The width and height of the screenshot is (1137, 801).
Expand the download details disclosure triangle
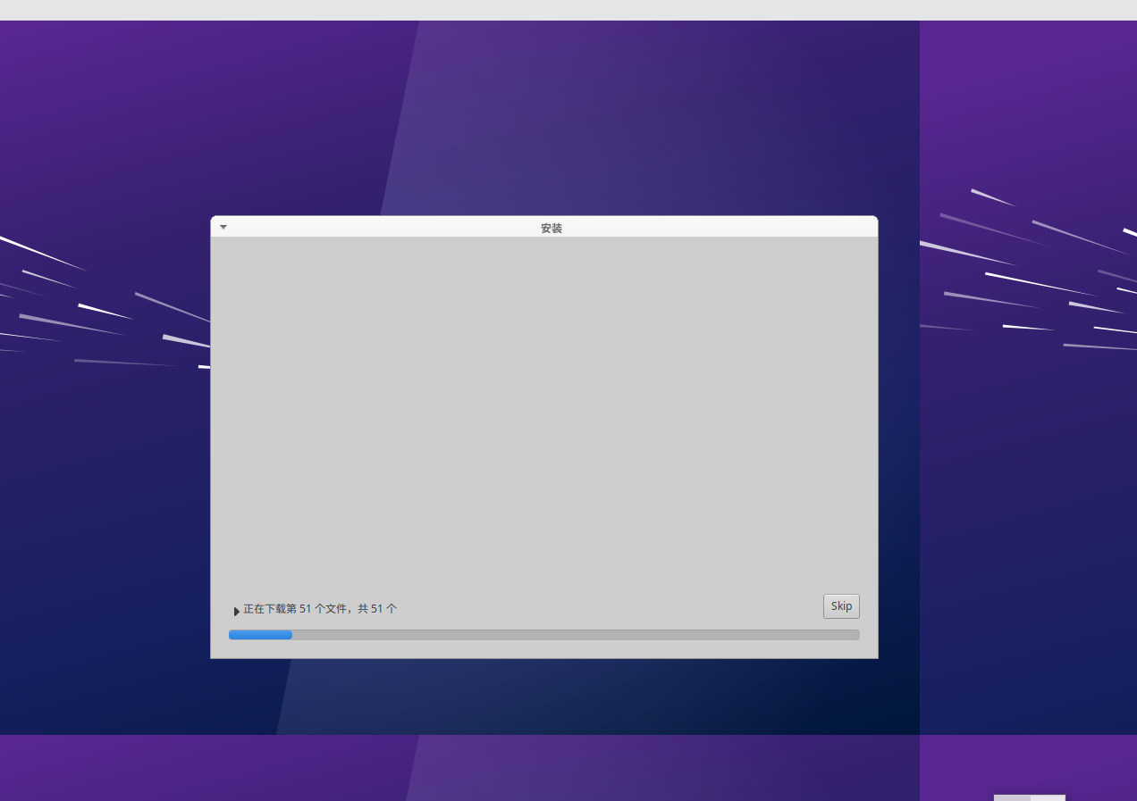237,611
